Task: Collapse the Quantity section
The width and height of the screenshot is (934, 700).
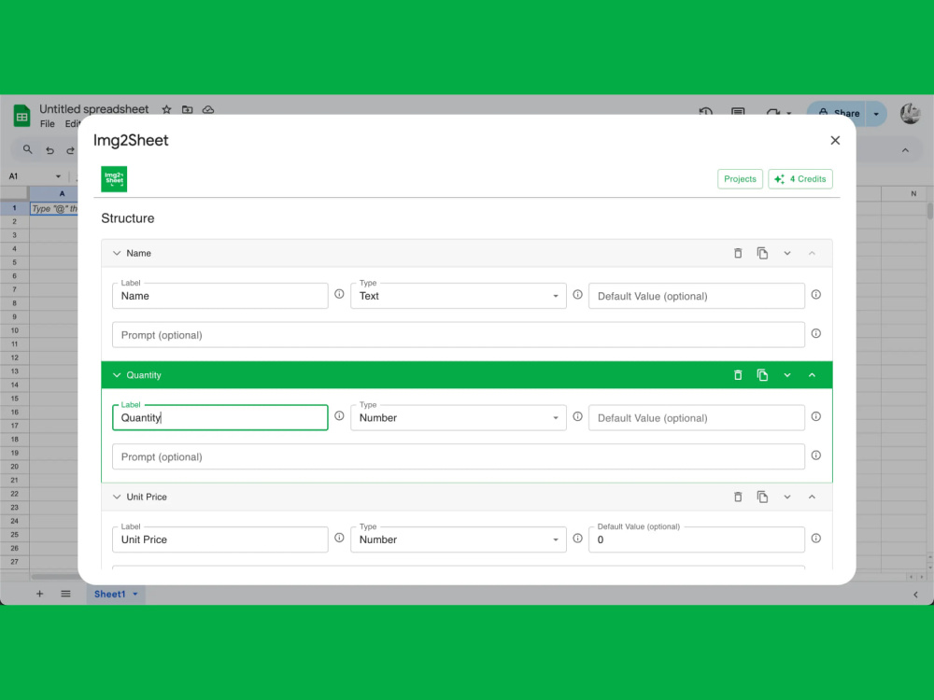Action: (117, 375)
